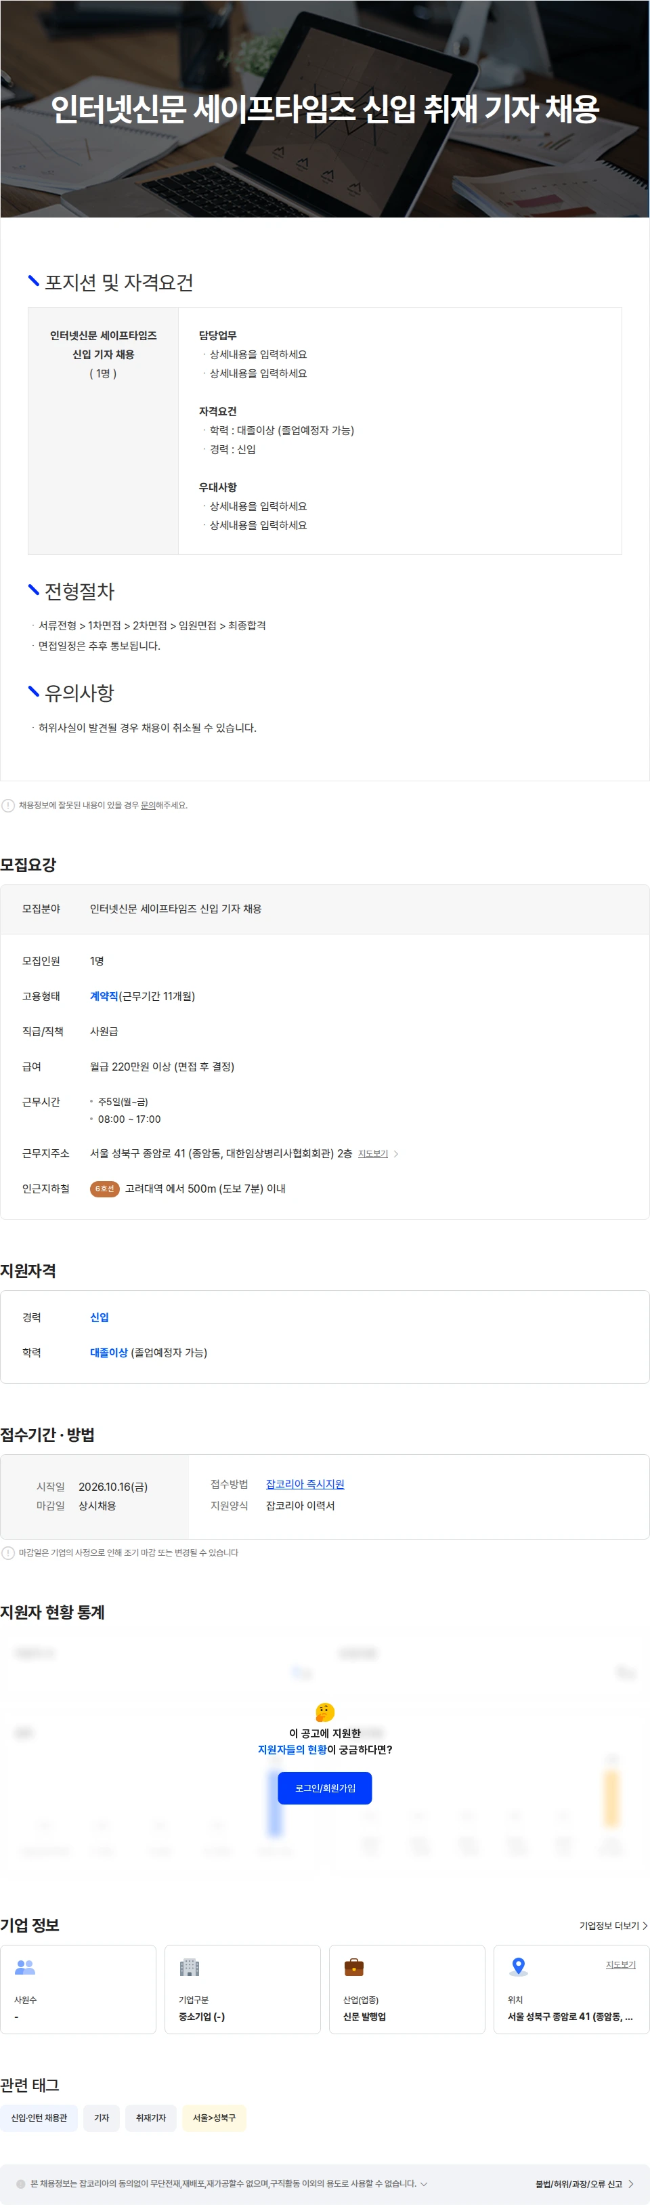Click the 잡코리아 이력서 application format text
This screenshot has height=2205, width=650.
(x=300, y=1506)
